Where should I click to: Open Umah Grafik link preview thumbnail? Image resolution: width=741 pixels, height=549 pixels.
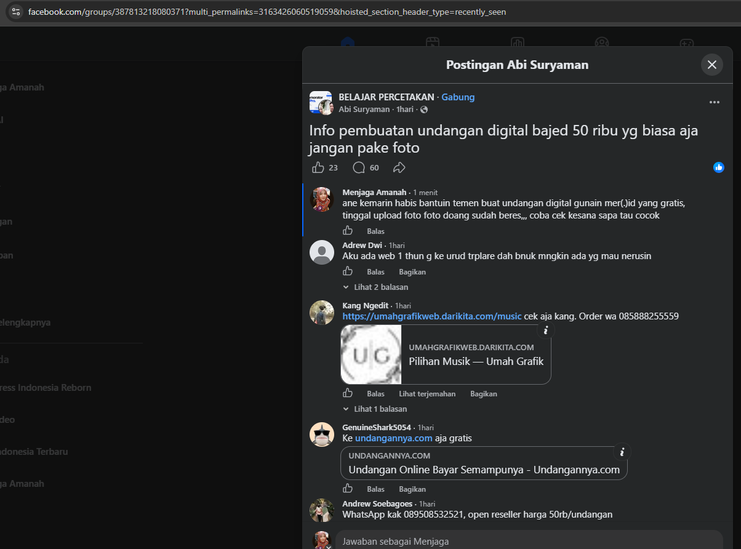pyautogui.click(x=371, y=355)
